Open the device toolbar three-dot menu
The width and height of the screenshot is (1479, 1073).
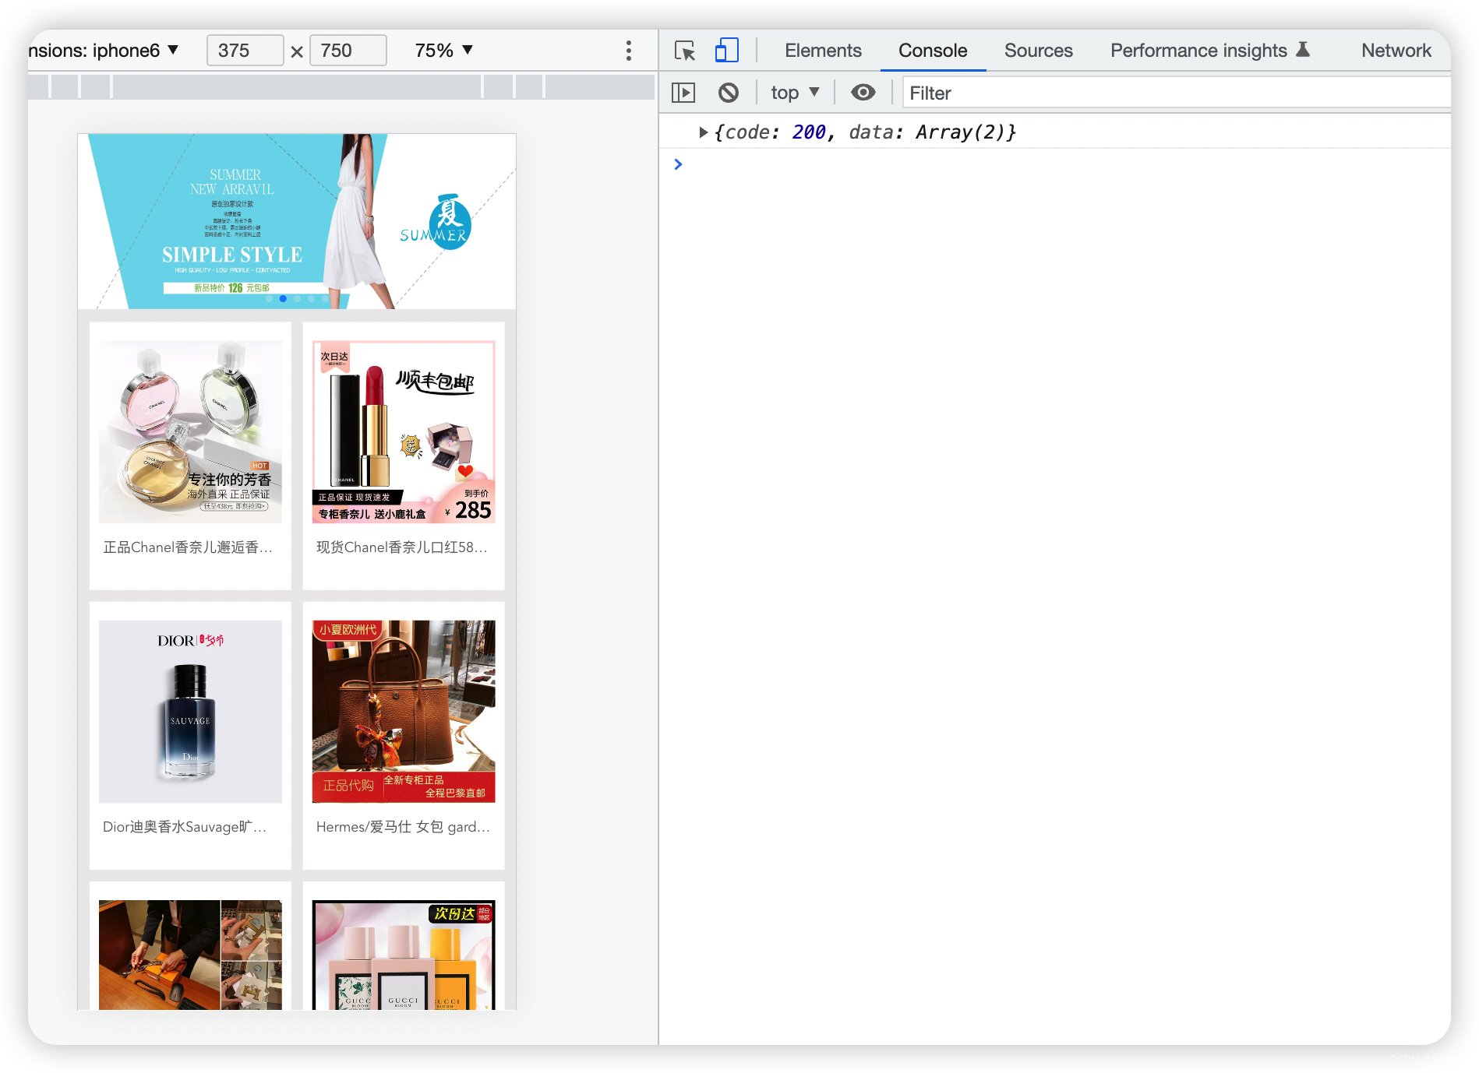point(628,51)
